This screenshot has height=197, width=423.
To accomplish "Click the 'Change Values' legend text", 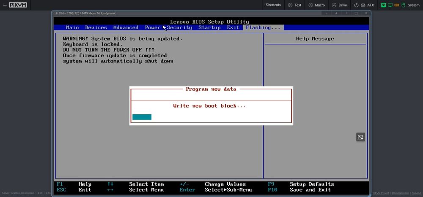I will (225, 184).
